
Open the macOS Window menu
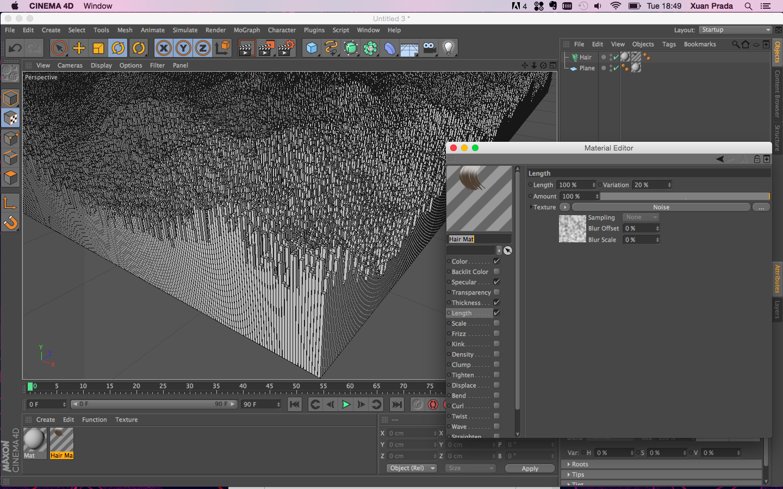98,6
